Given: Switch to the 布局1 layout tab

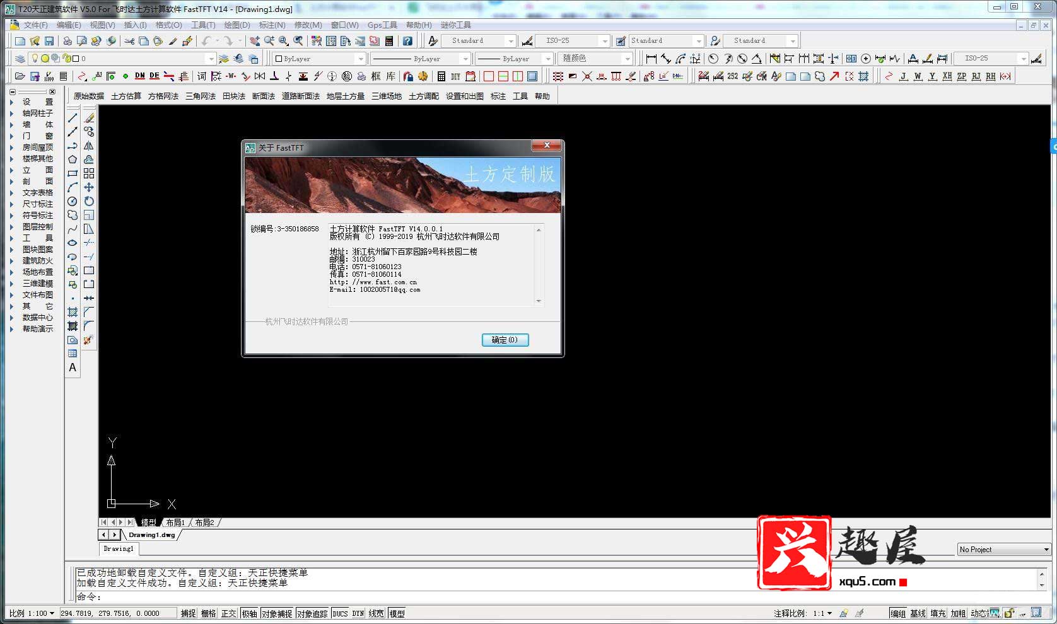Looking at the screenshot, I should (175, 523).
